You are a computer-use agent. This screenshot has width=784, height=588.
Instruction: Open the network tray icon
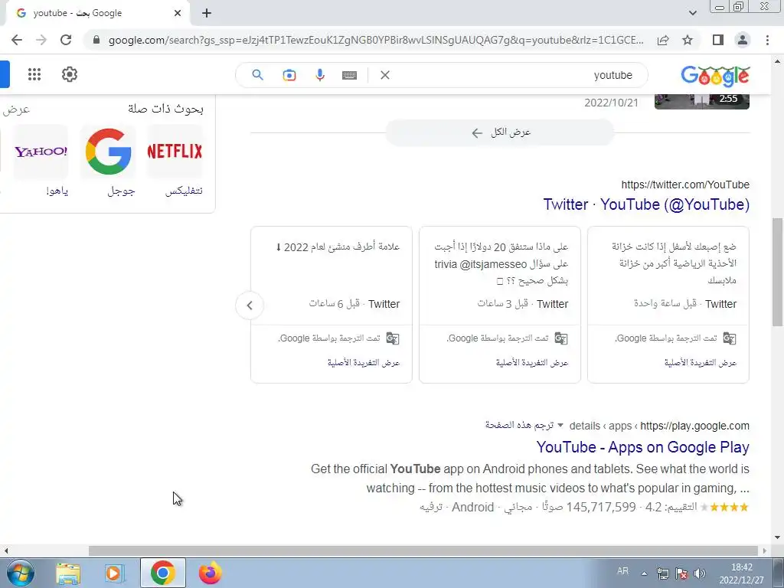tap(663, 573)
